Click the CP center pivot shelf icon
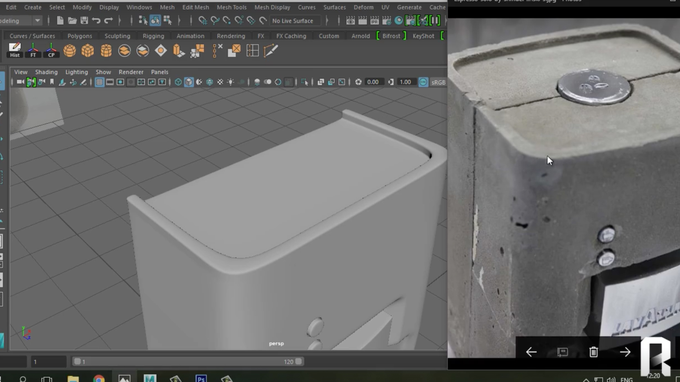This screenshot has height=382, width=680. [51, 50]
